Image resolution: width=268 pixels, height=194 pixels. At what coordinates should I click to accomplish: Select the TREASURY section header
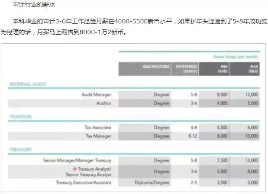pyautogui.click(x=22, y=150)
